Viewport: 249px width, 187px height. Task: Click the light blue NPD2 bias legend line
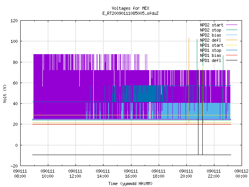pos(231,35)
